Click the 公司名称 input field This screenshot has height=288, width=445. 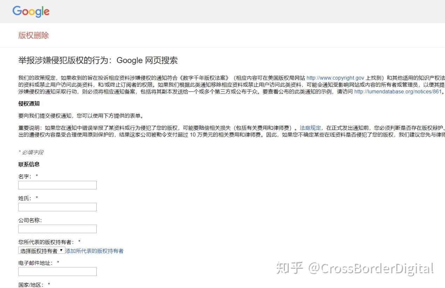point(57,229)
